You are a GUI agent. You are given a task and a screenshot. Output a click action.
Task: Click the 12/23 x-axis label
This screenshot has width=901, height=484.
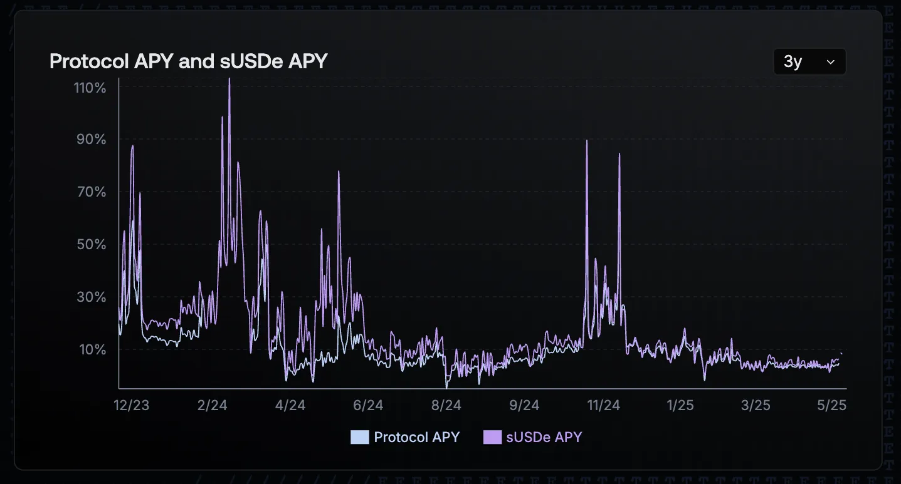tap(131, 405)
